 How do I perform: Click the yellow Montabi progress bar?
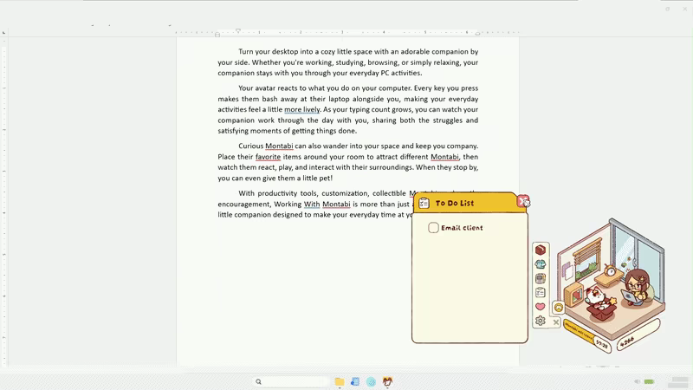point(579,333)
